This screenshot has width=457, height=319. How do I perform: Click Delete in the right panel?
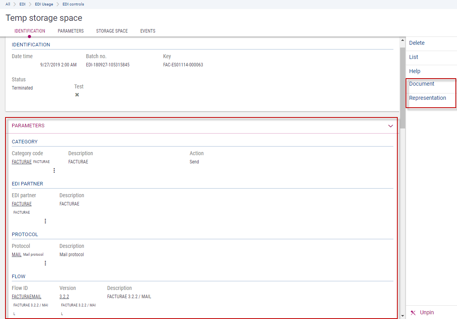click(x=417, y=43)
